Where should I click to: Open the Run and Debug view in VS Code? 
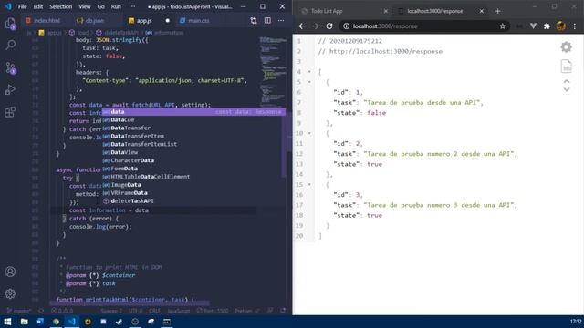(x=10, y=89)
